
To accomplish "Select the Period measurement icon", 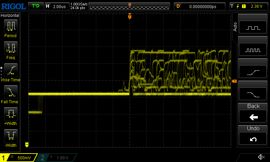I will point(10,28).
